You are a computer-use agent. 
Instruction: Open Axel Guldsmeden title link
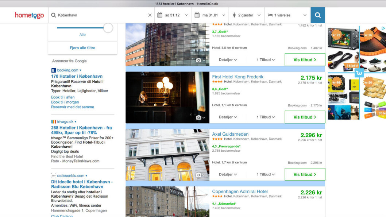[x=230, y=134]
